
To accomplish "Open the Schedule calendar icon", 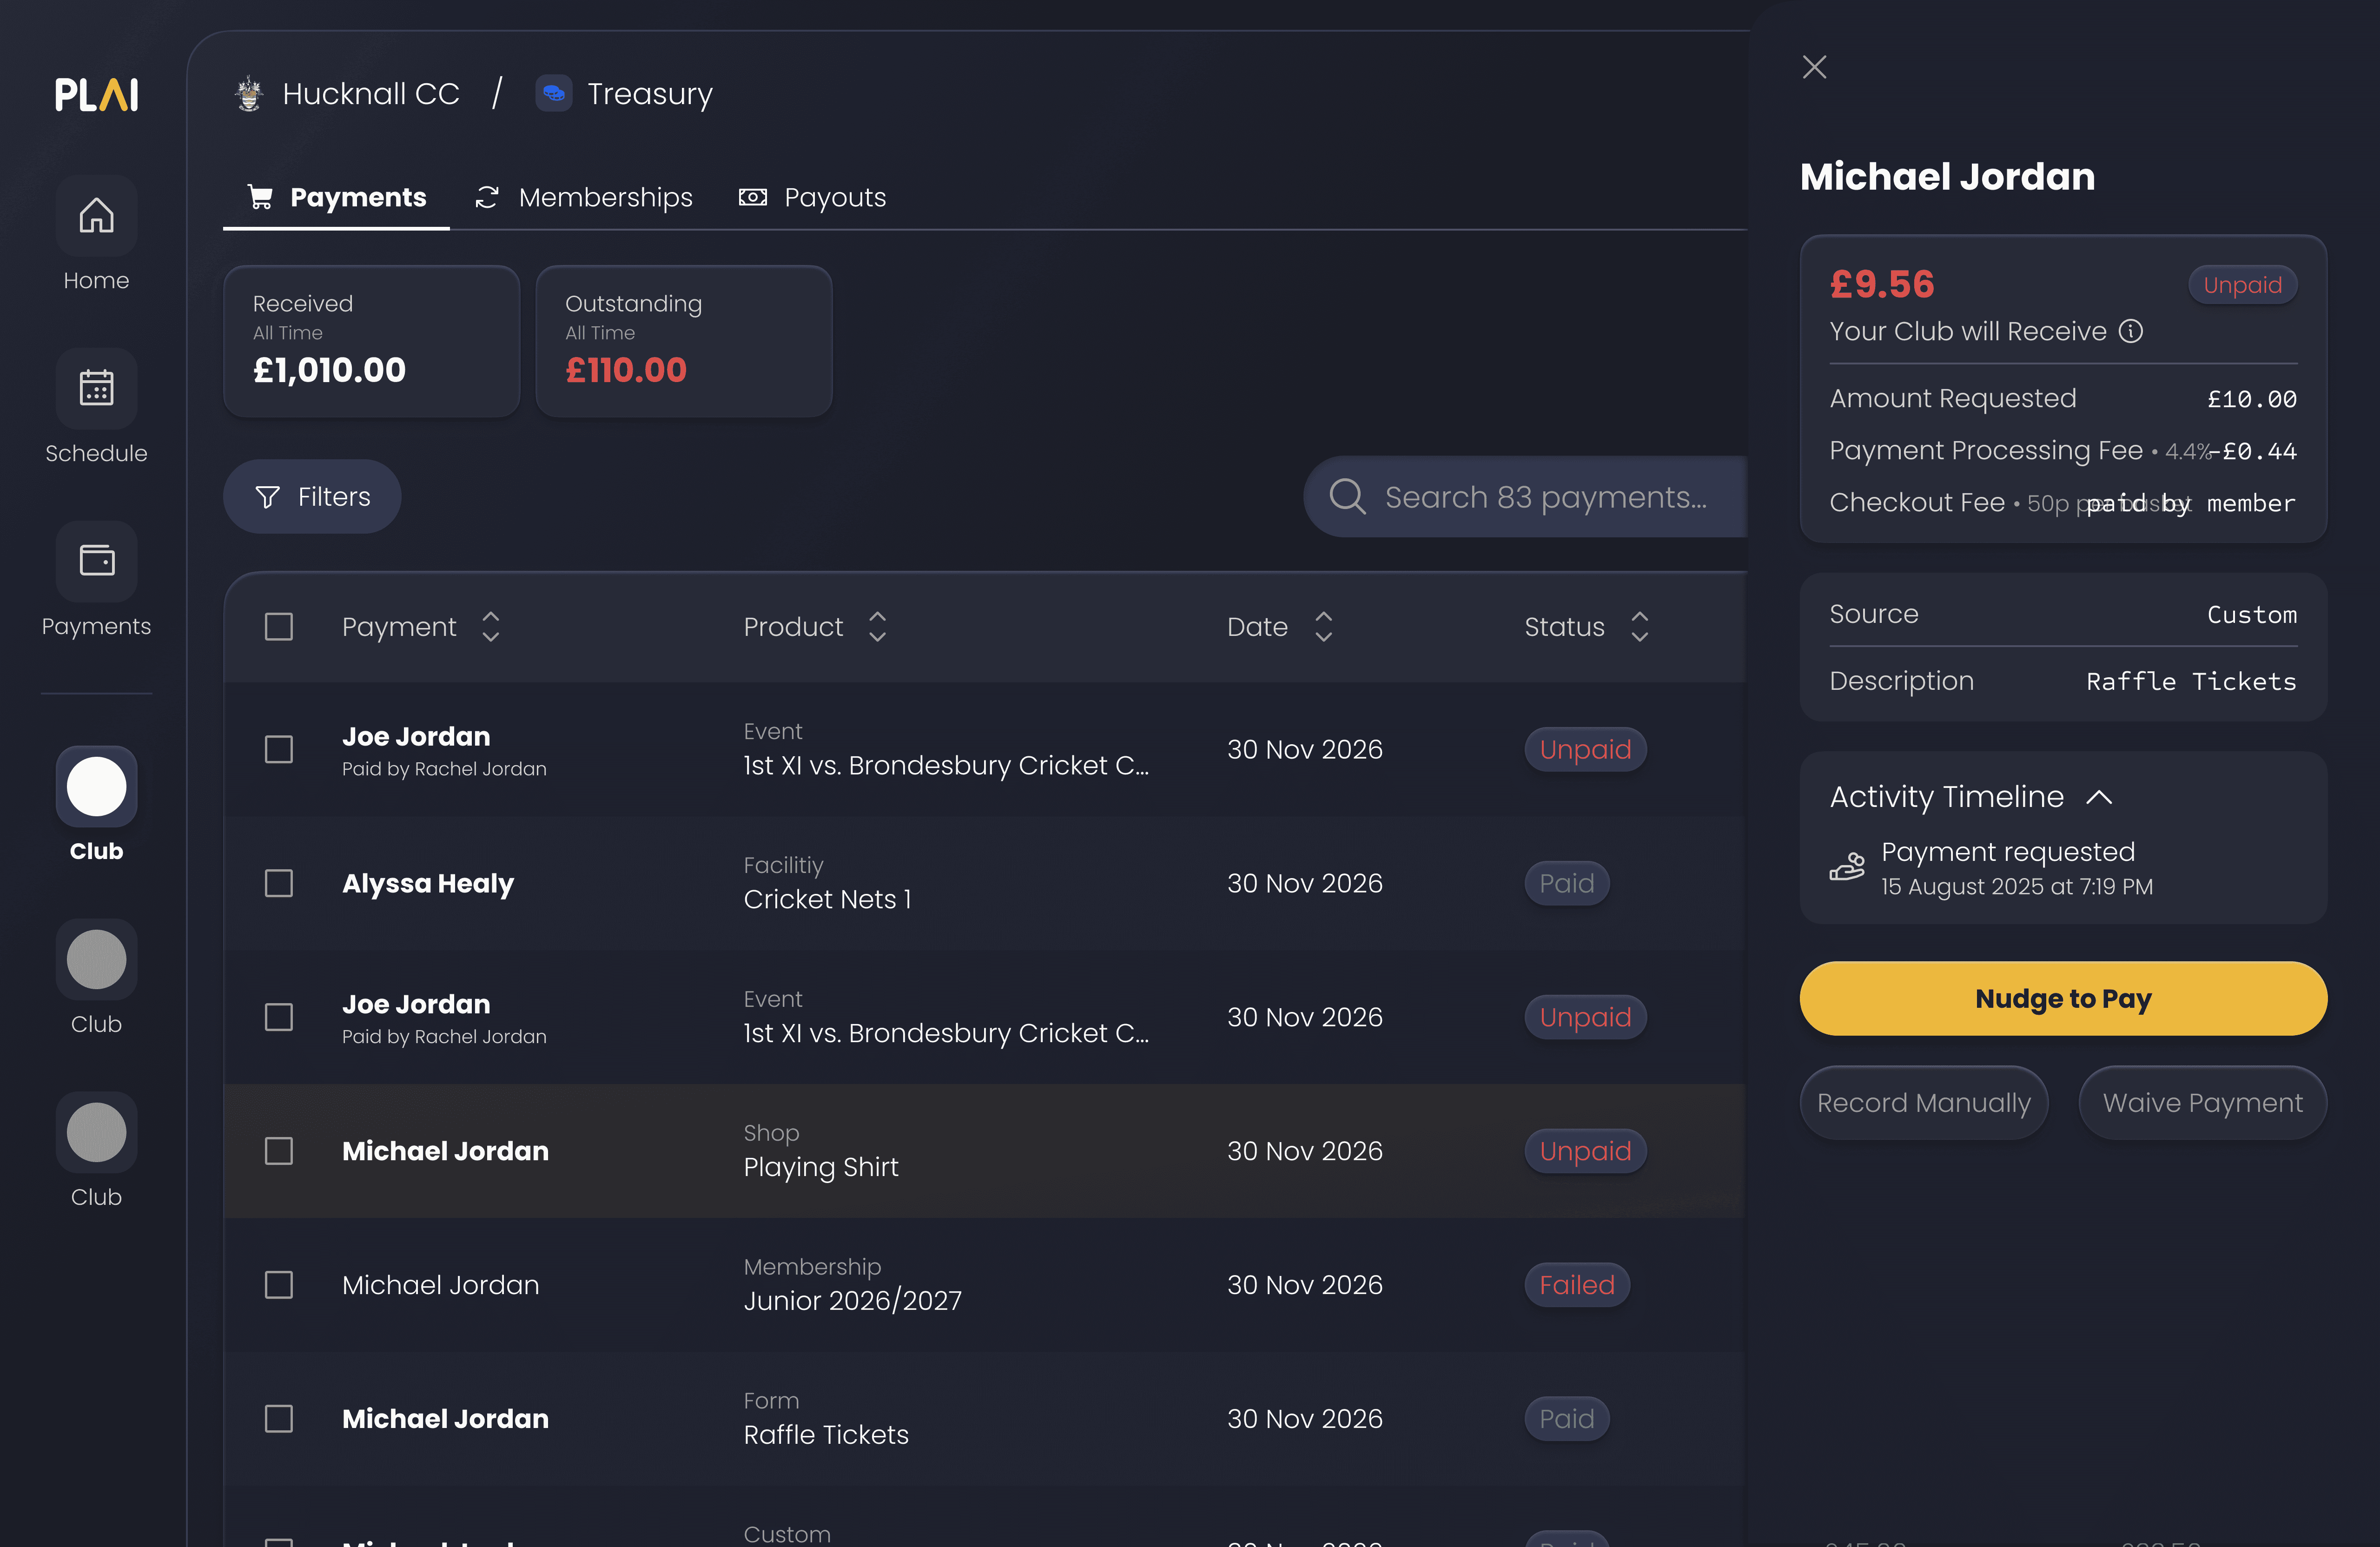I will click(x=96, y=388).
